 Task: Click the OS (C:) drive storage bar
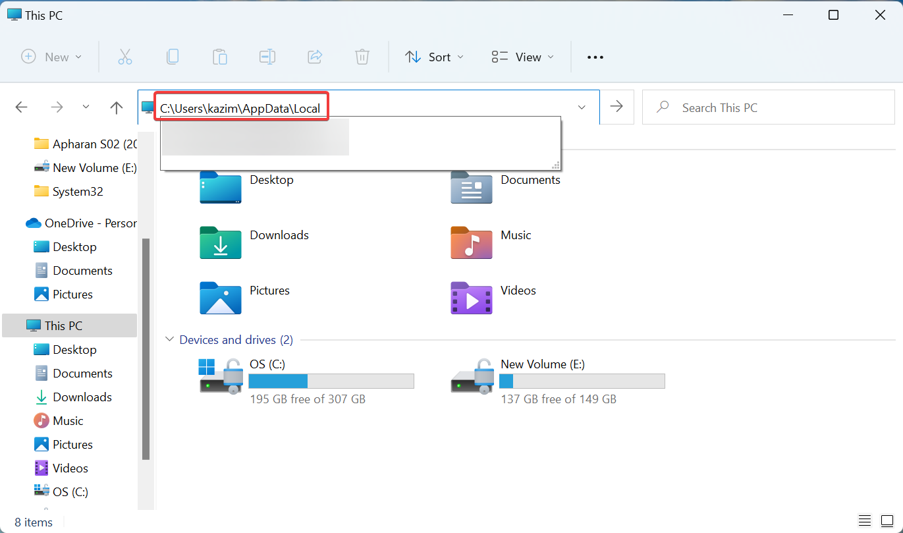[x=331, y=381]
